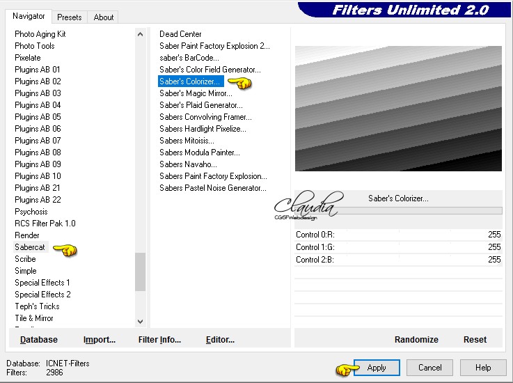The height and width of the screenshot is (383, 513).
Task: Select RCS Filter Pak 1.0
Action: click(45, 224)
